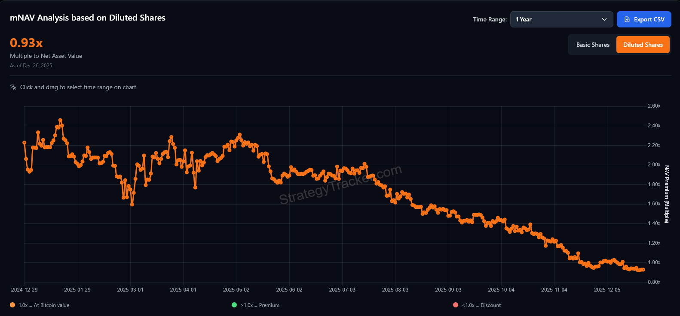This screenshot has height=316, width=680.
Task: Click the 2.00x y-axis label
Action: [654, 165]
